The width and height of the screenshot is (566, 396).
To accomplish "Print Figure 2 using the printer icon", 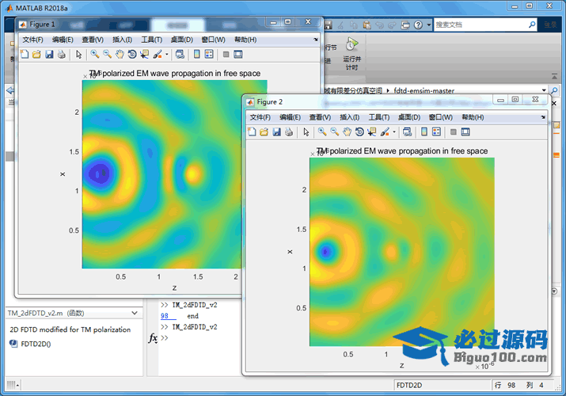I will click(289, 132).
